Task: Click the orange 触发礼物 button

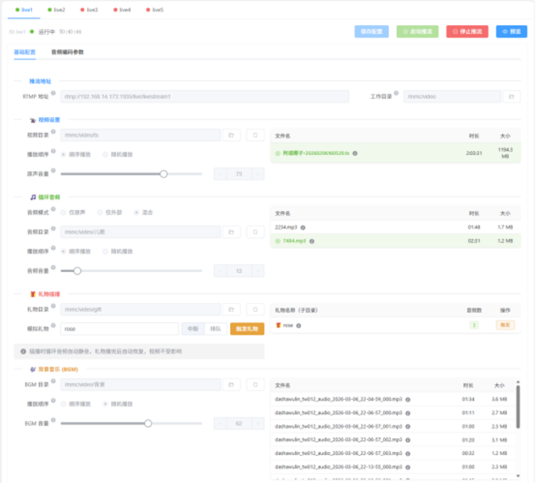Action: 247,329
